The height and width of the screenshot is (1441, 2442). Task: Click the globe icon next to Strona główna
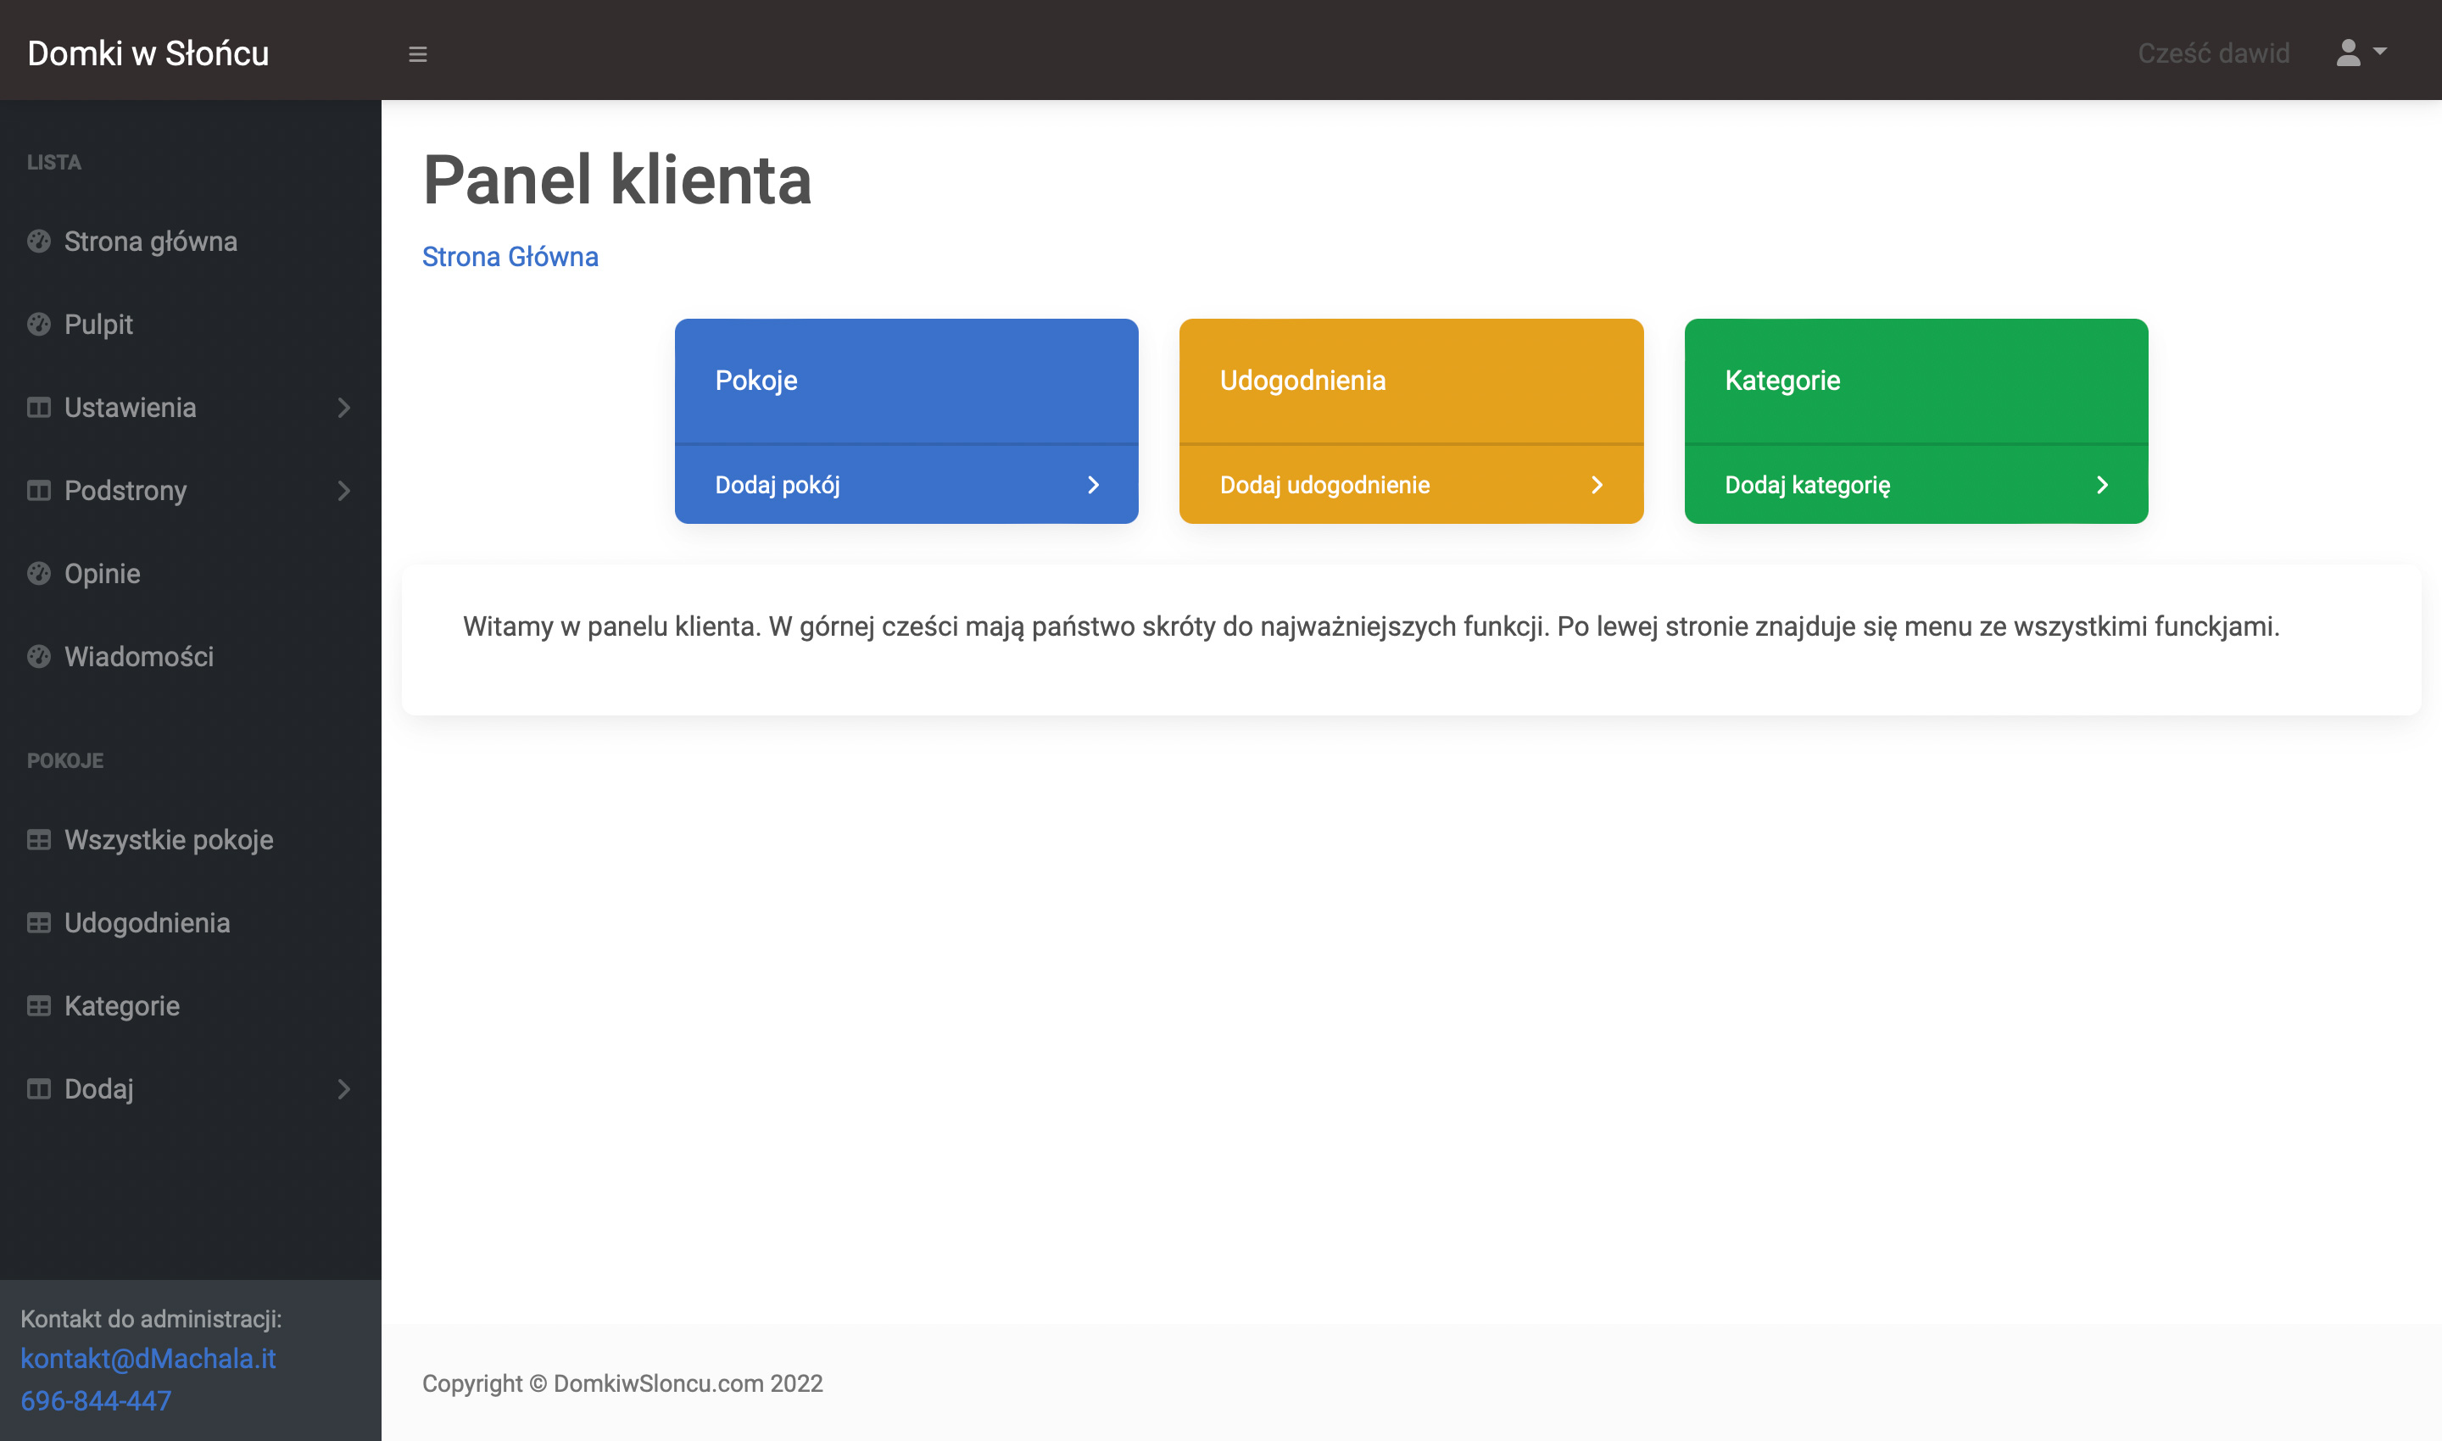click(x=39, y=242)
